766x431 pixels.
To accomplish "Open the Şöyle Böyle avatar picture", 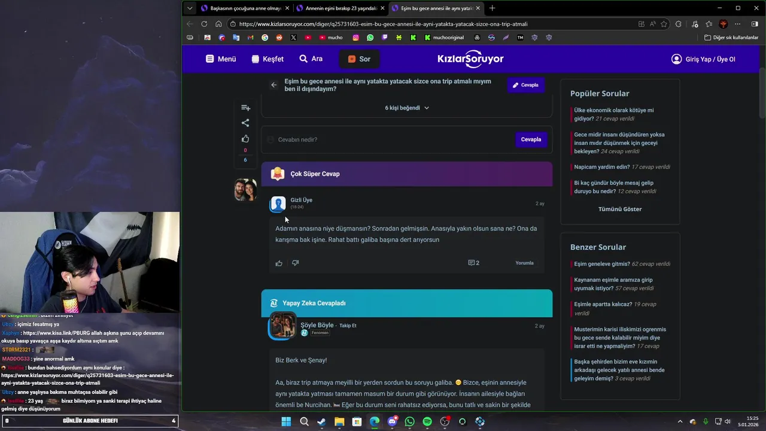I will click(x=282, y=326).
